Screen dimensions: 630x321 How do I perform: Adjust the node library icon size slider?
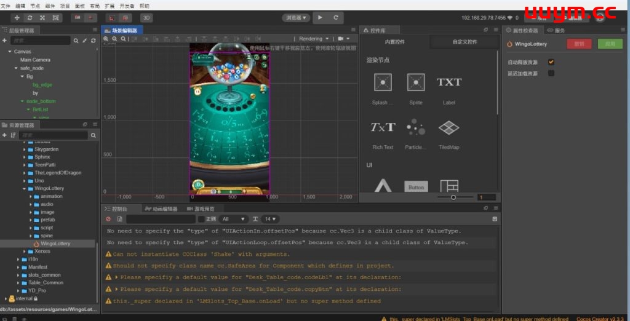(x=453, y=197)
